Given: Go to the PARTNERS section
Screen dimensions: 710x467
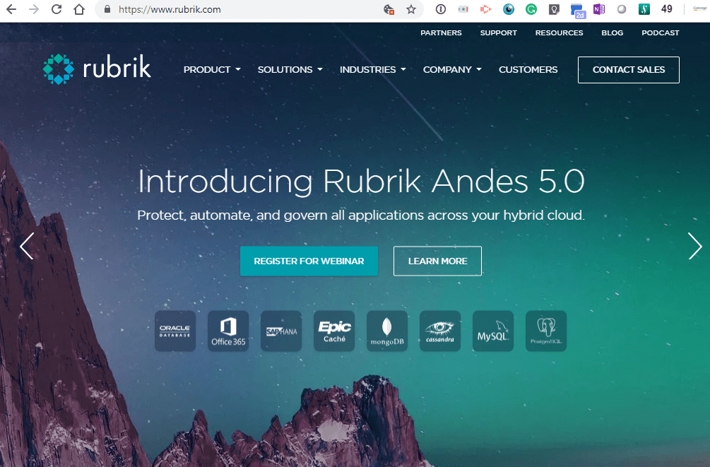Looking at the screenshot, I should click(x=441, y=32).
